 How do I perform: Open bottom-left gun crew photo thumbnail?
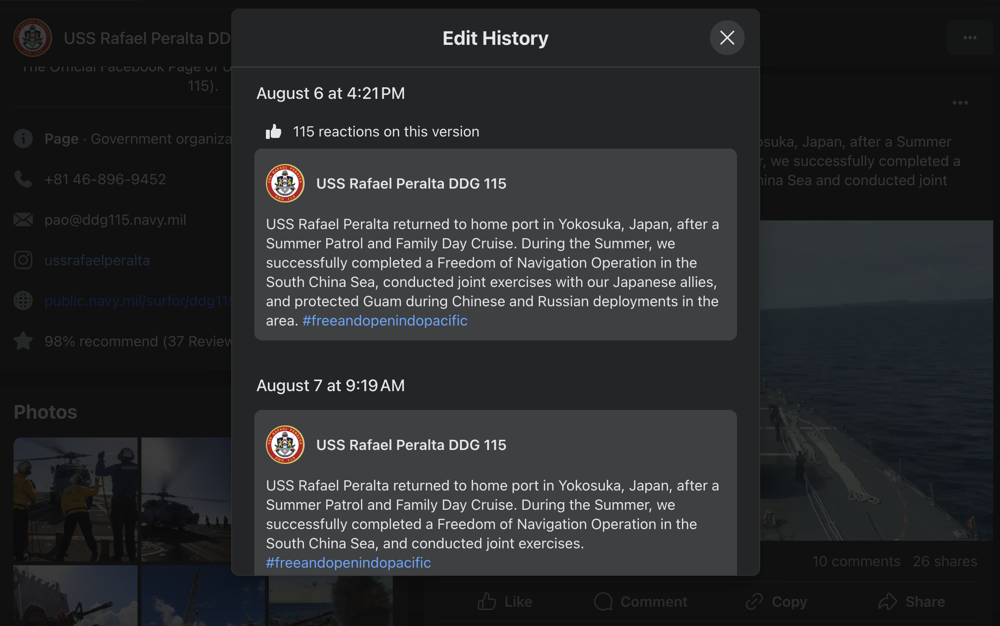pos(75,596)
